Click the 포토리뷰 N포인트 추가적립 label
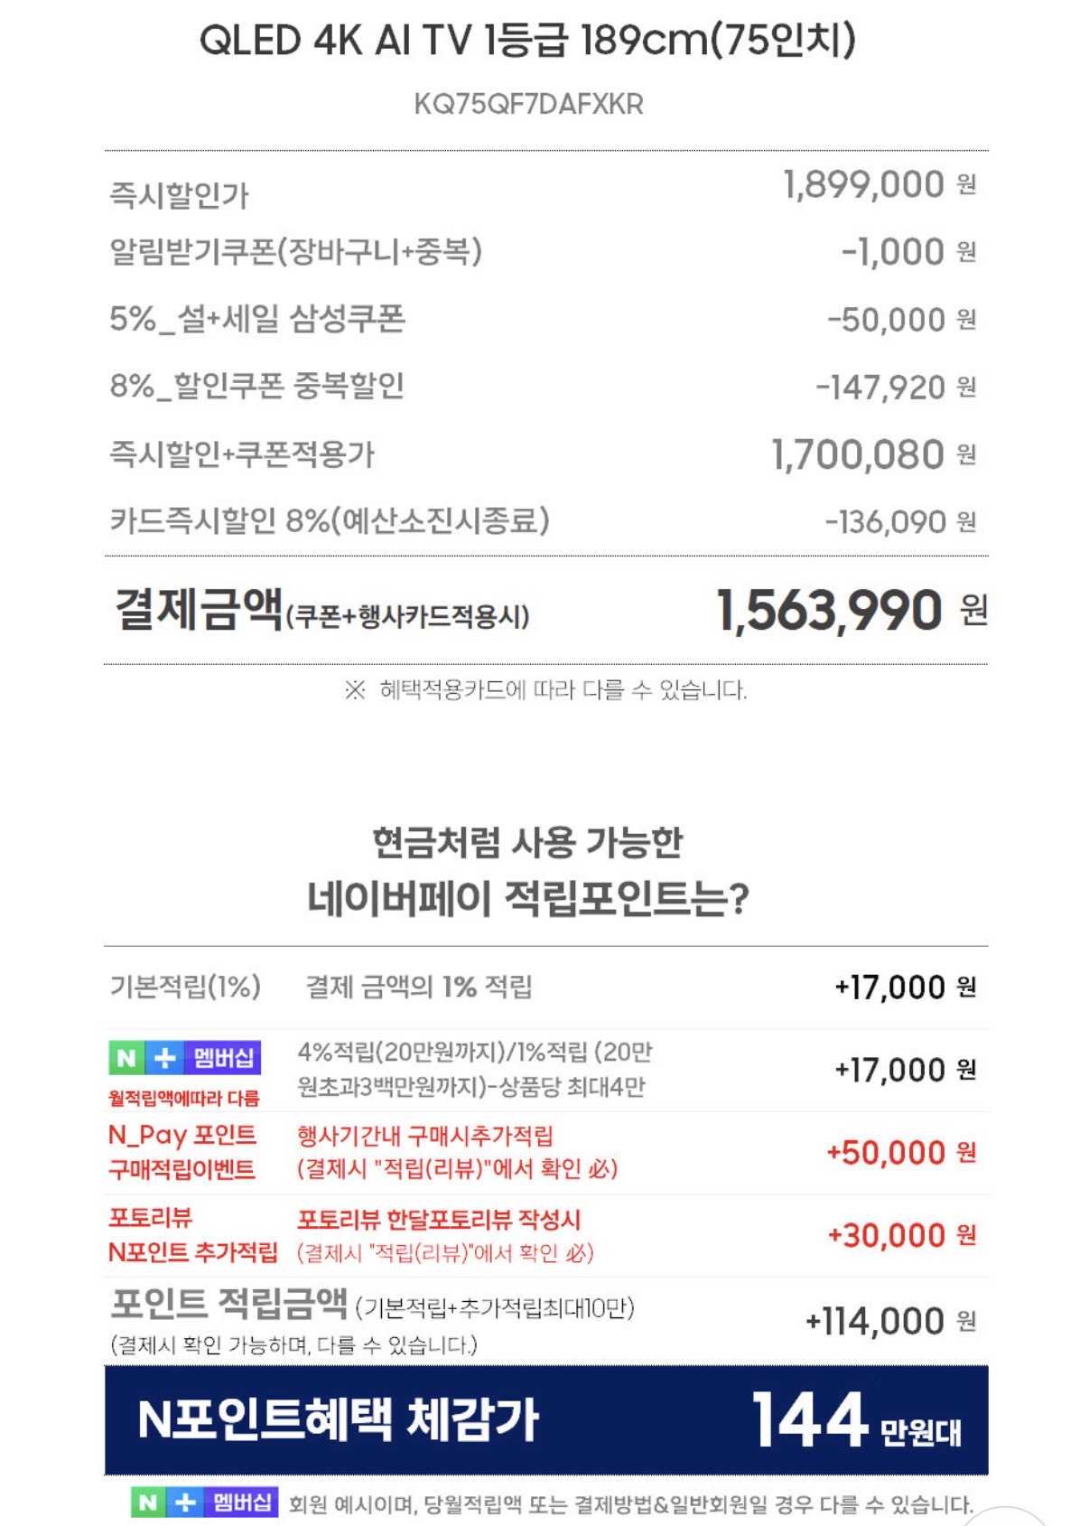The width and height of the screenshot is (1089, 1526). [192, 1235]
